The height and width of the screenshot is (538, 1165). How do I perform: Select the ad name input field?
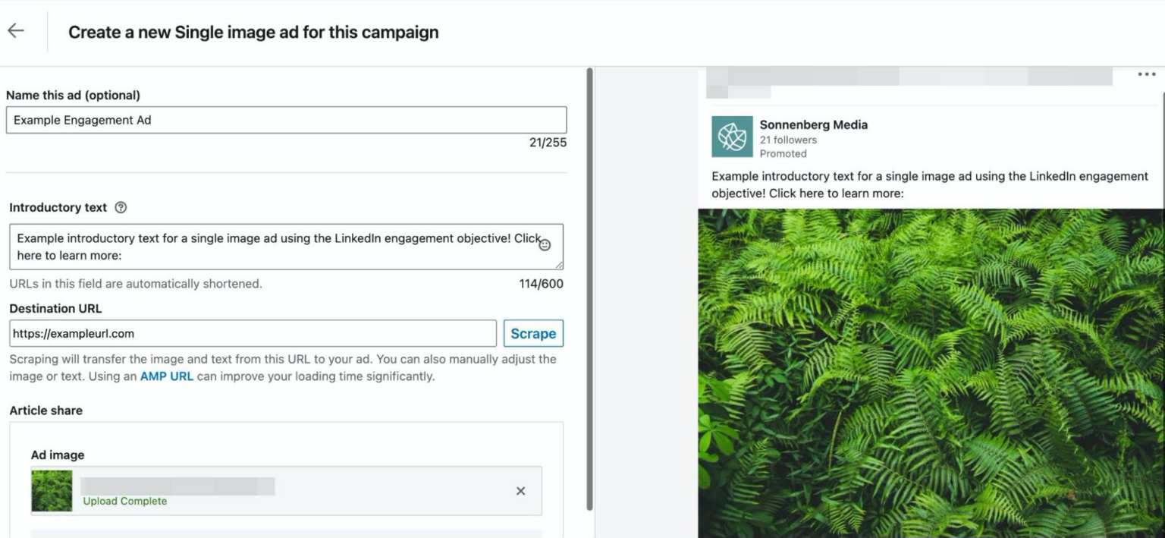coord(286,119)
